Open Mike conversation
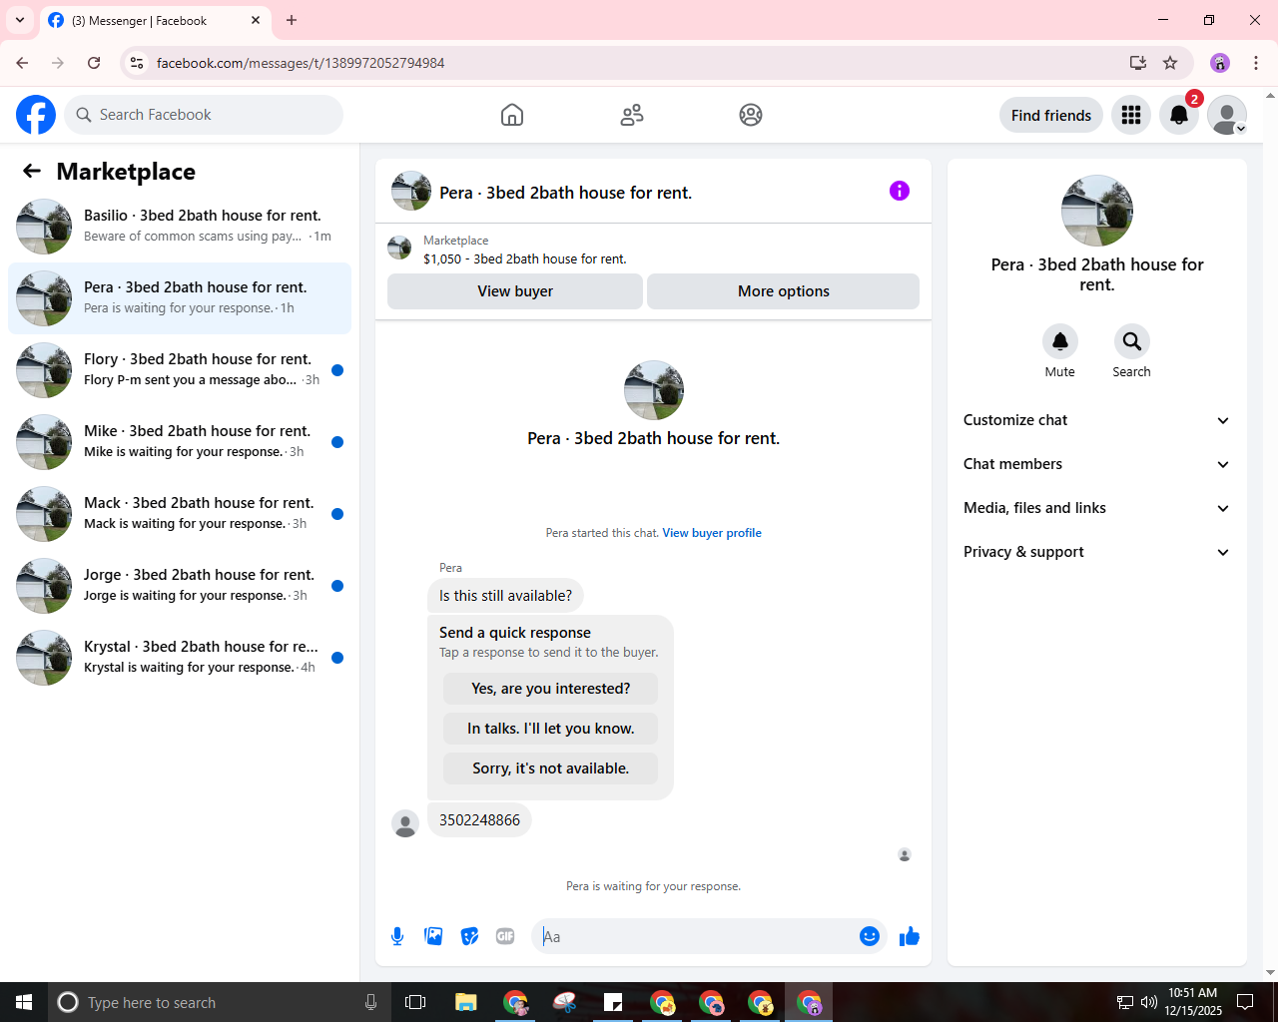Viewport: 1278px width, 1022px height. 180,442
